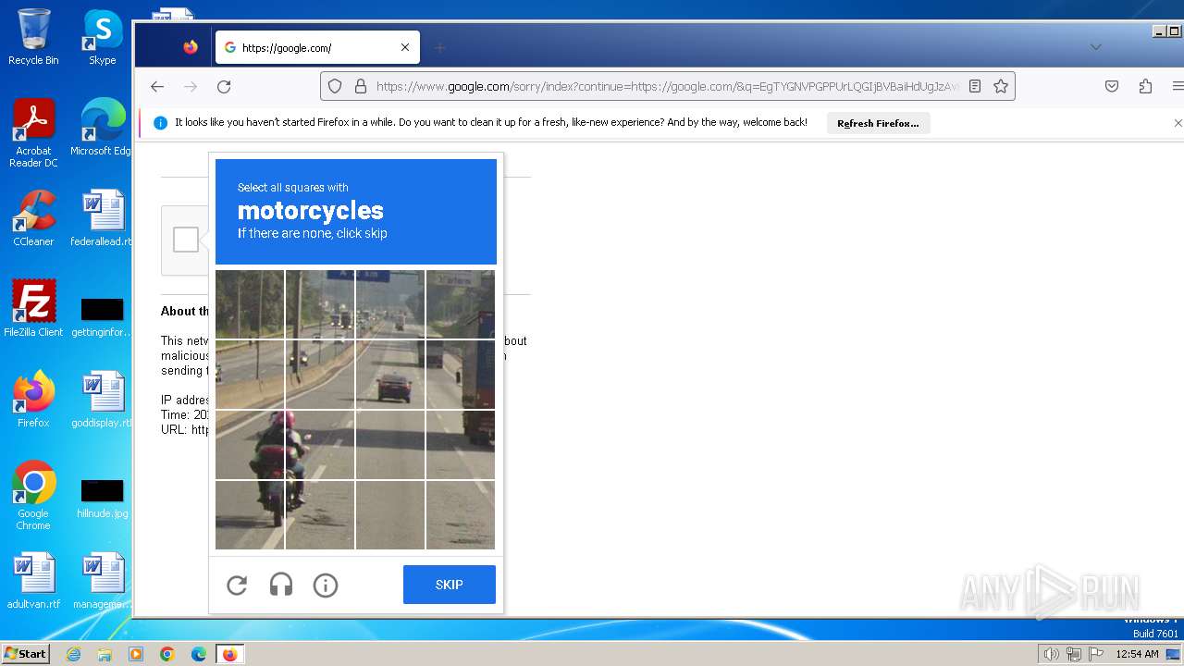Open FileZilla Client shortcut
Image resolution: width=1184 pixels, height=666 pixels.
33,309
